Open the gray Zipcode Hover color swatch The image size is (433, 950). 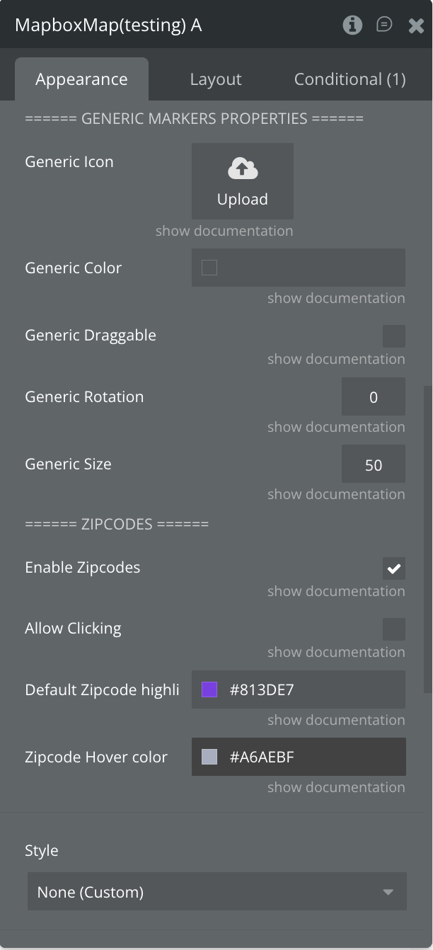[x=209, y=757]
